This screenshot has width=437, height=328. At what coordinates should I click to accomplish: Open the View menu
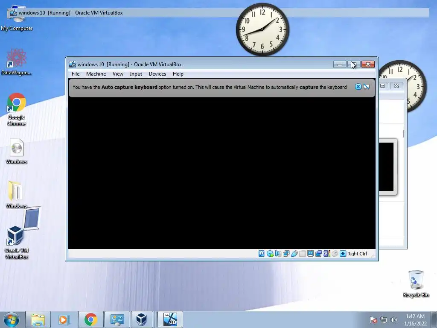(118, 74)
